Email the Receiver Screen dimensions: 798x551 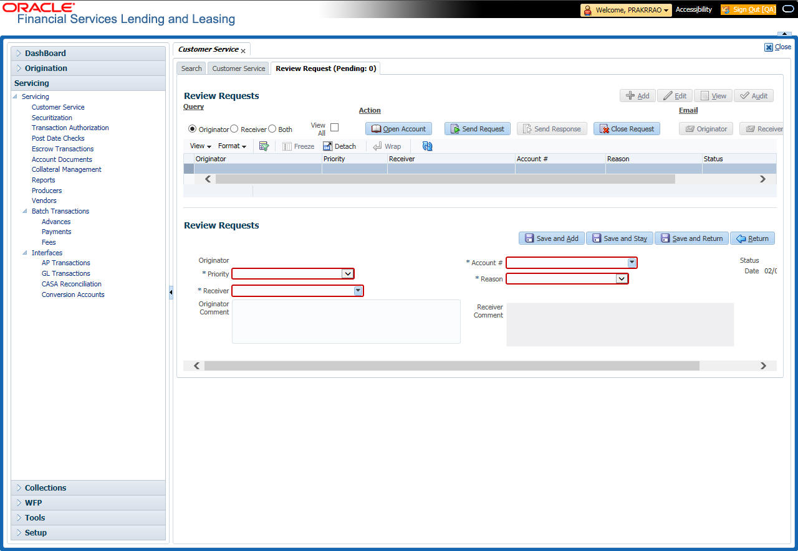tap(762, 129)
